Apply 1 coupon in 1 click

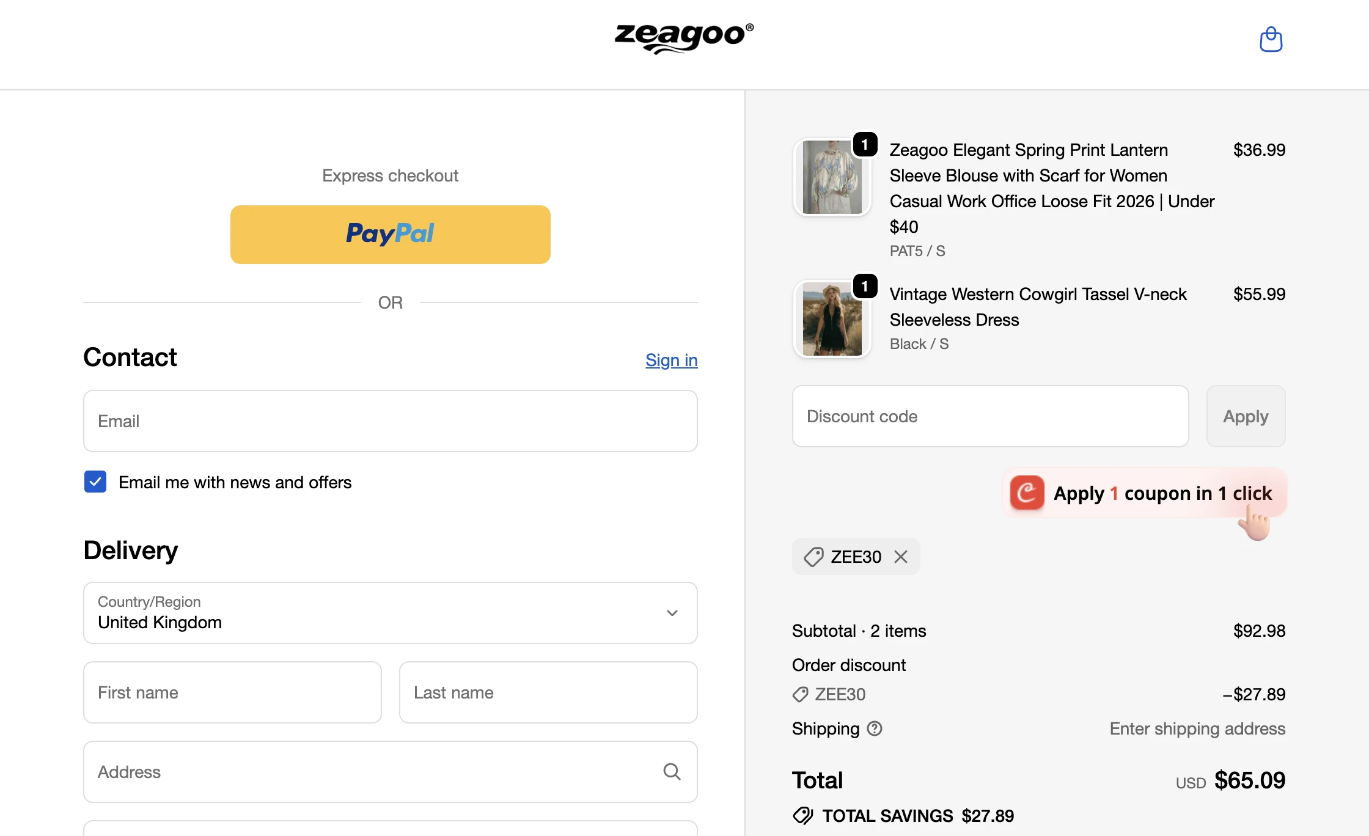tap(1145, 493)
